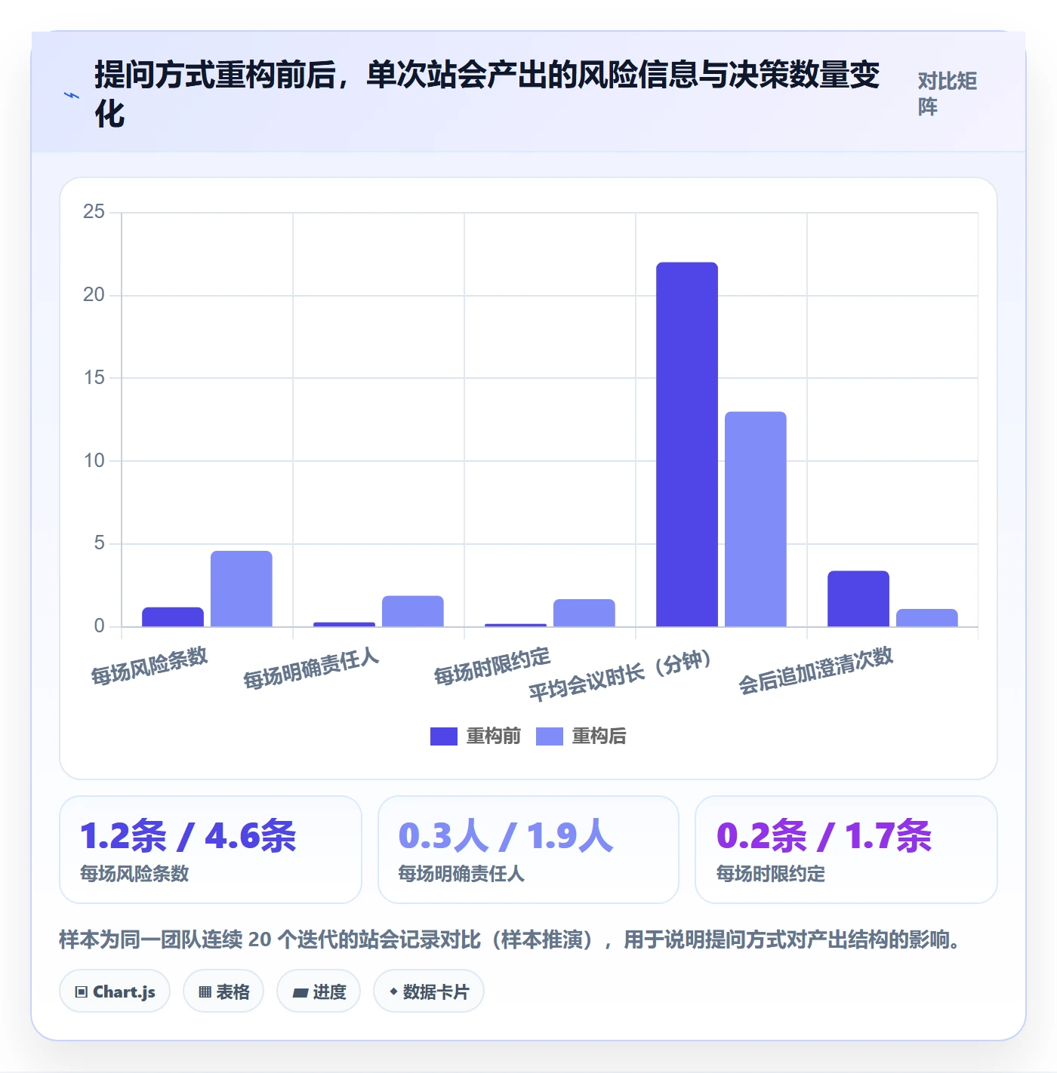Click the 重构后 bar for 每场风险条数
Image resolution: width=1057 pixels, height=1073 pixels.
coord(242,589)
